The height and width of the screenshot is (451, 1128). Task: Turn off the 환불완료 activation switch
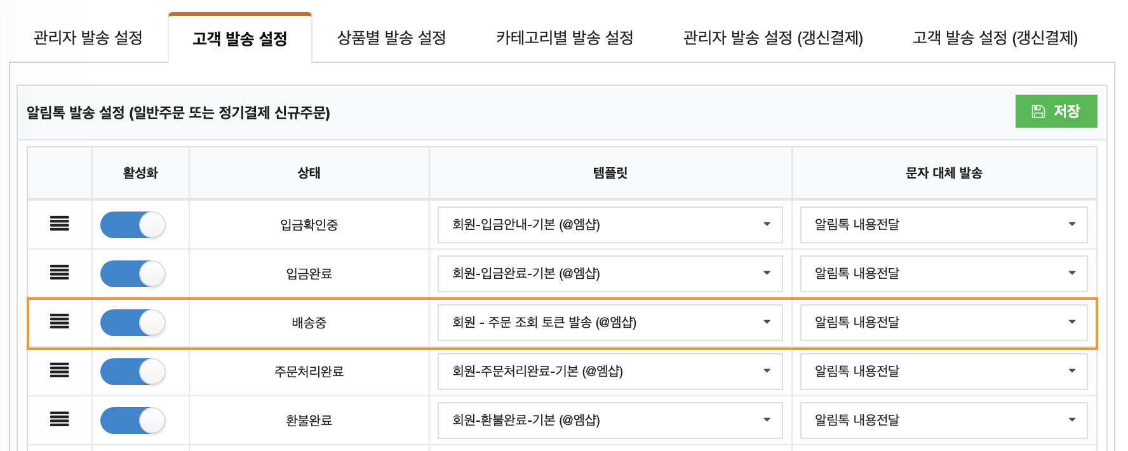click(133, 421)
